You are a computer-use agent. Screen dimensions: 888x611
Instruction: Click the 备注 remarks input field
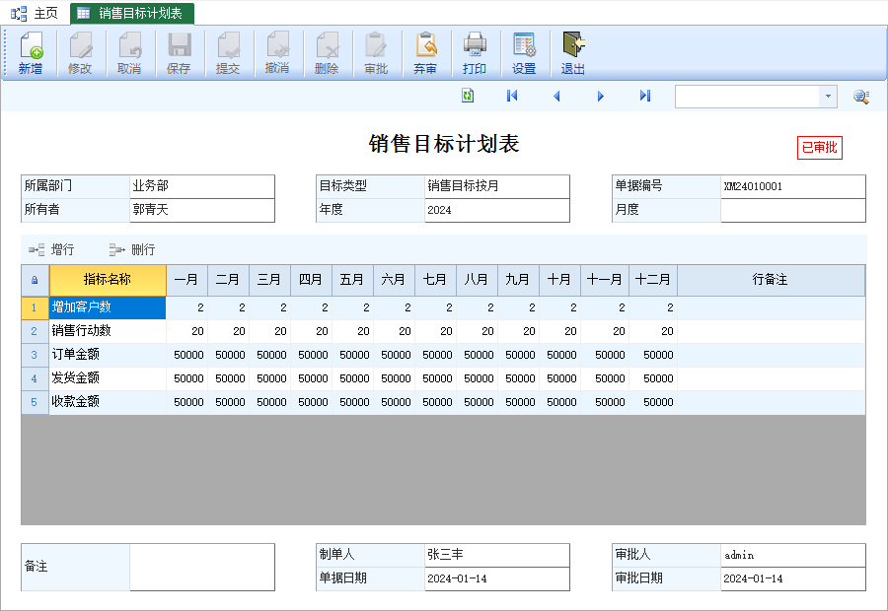[x=202, y=568]
